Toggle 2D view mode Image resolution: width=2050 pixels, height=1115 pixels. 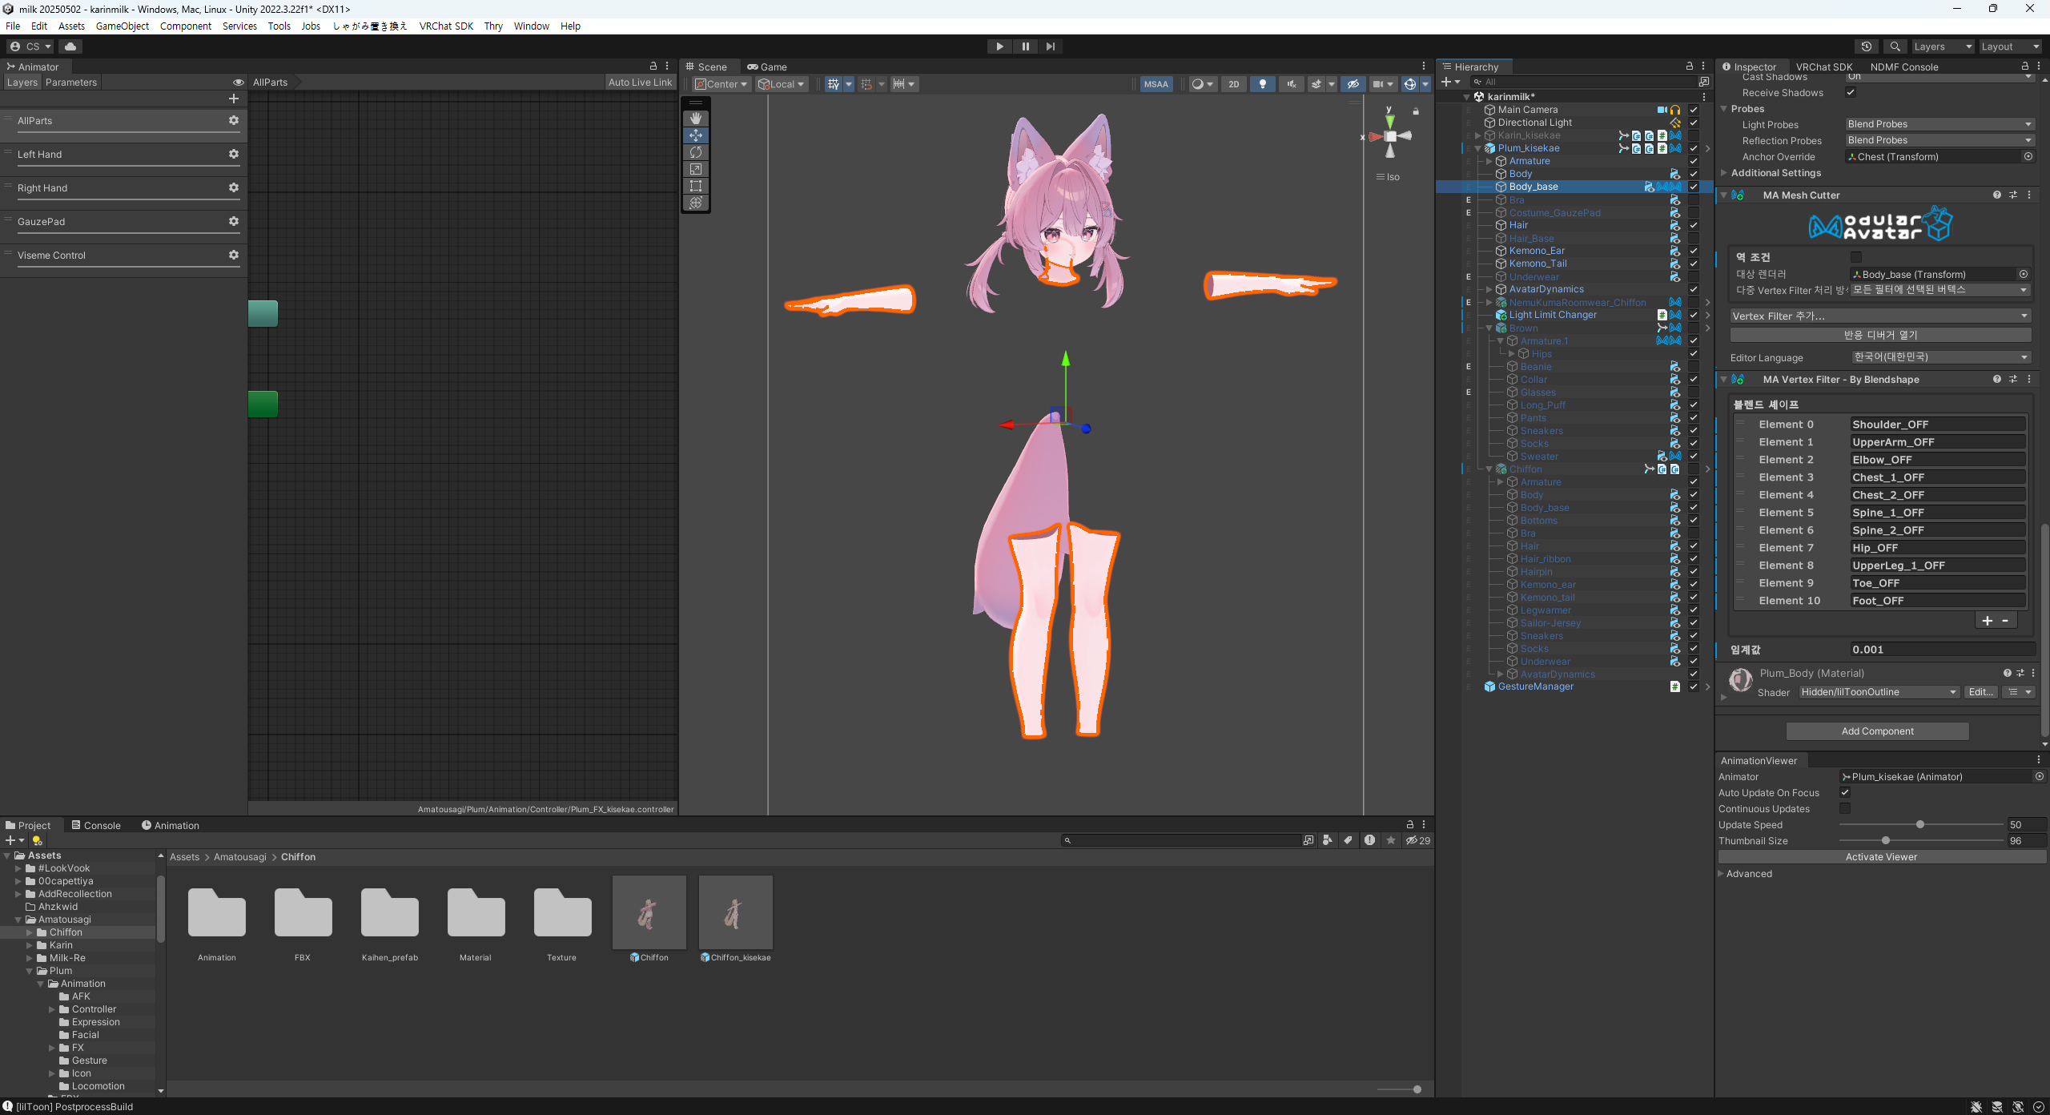[1233, 84]
